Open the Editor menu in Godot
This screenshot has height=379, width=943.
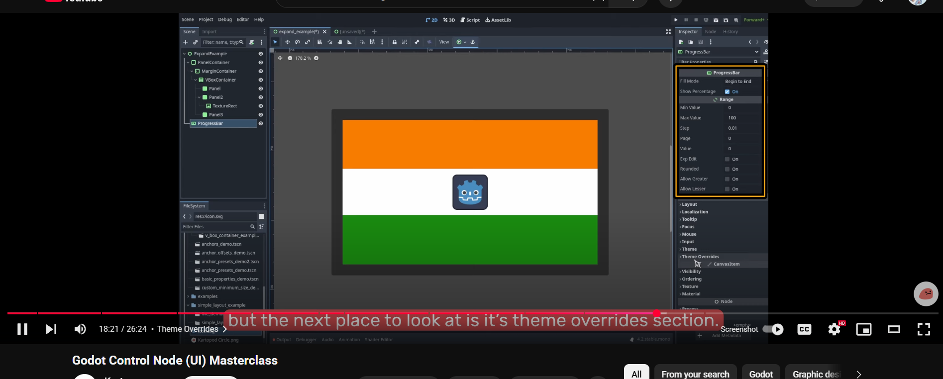tap(243, 20)
